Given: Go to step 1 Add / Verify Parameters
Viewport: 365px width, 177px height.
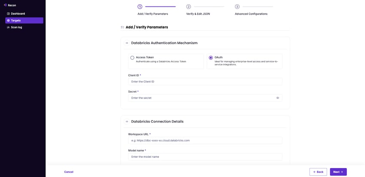Looking at the screenshot, I should (x=140, y=7).
